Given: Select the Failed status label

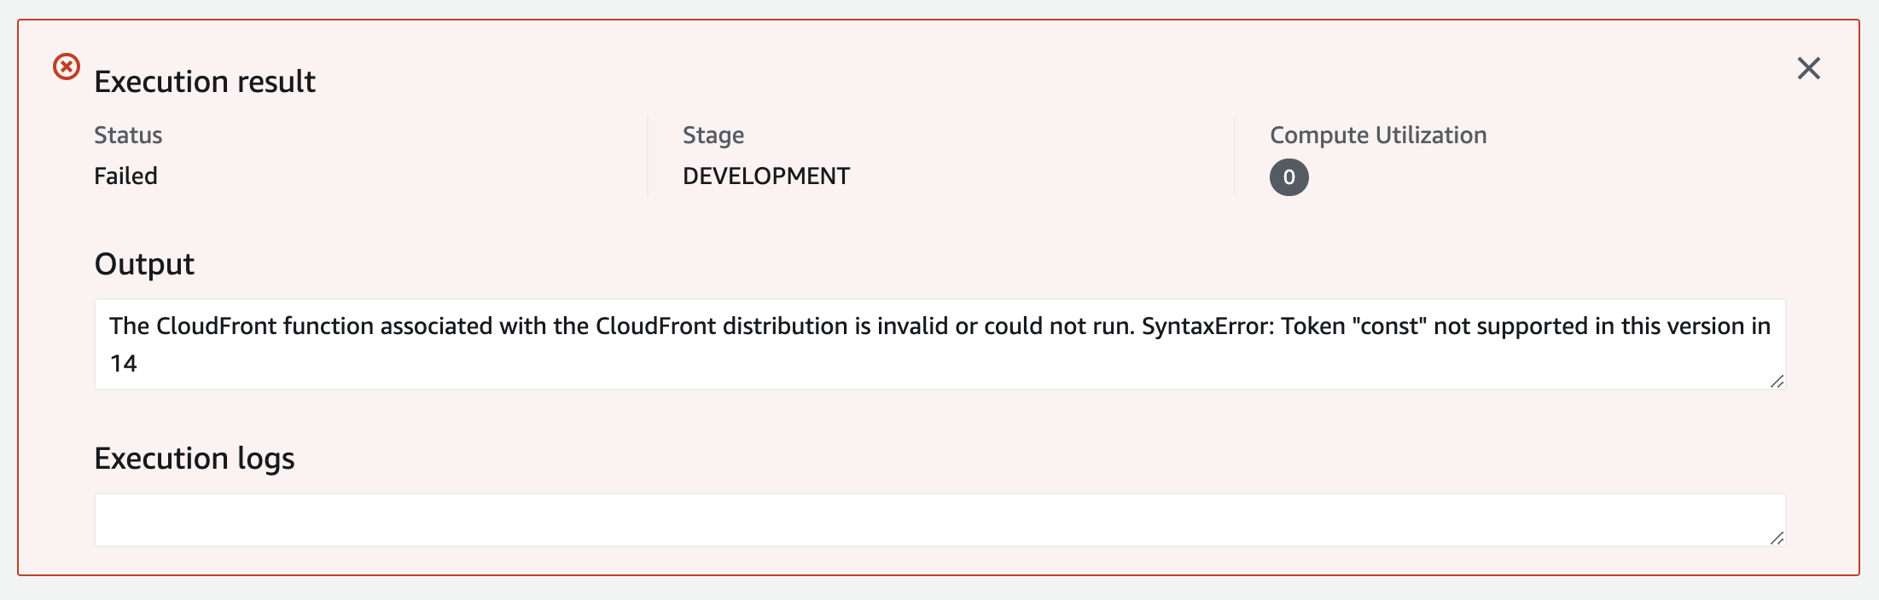Looking at the screenshot, I should (125, 176).
